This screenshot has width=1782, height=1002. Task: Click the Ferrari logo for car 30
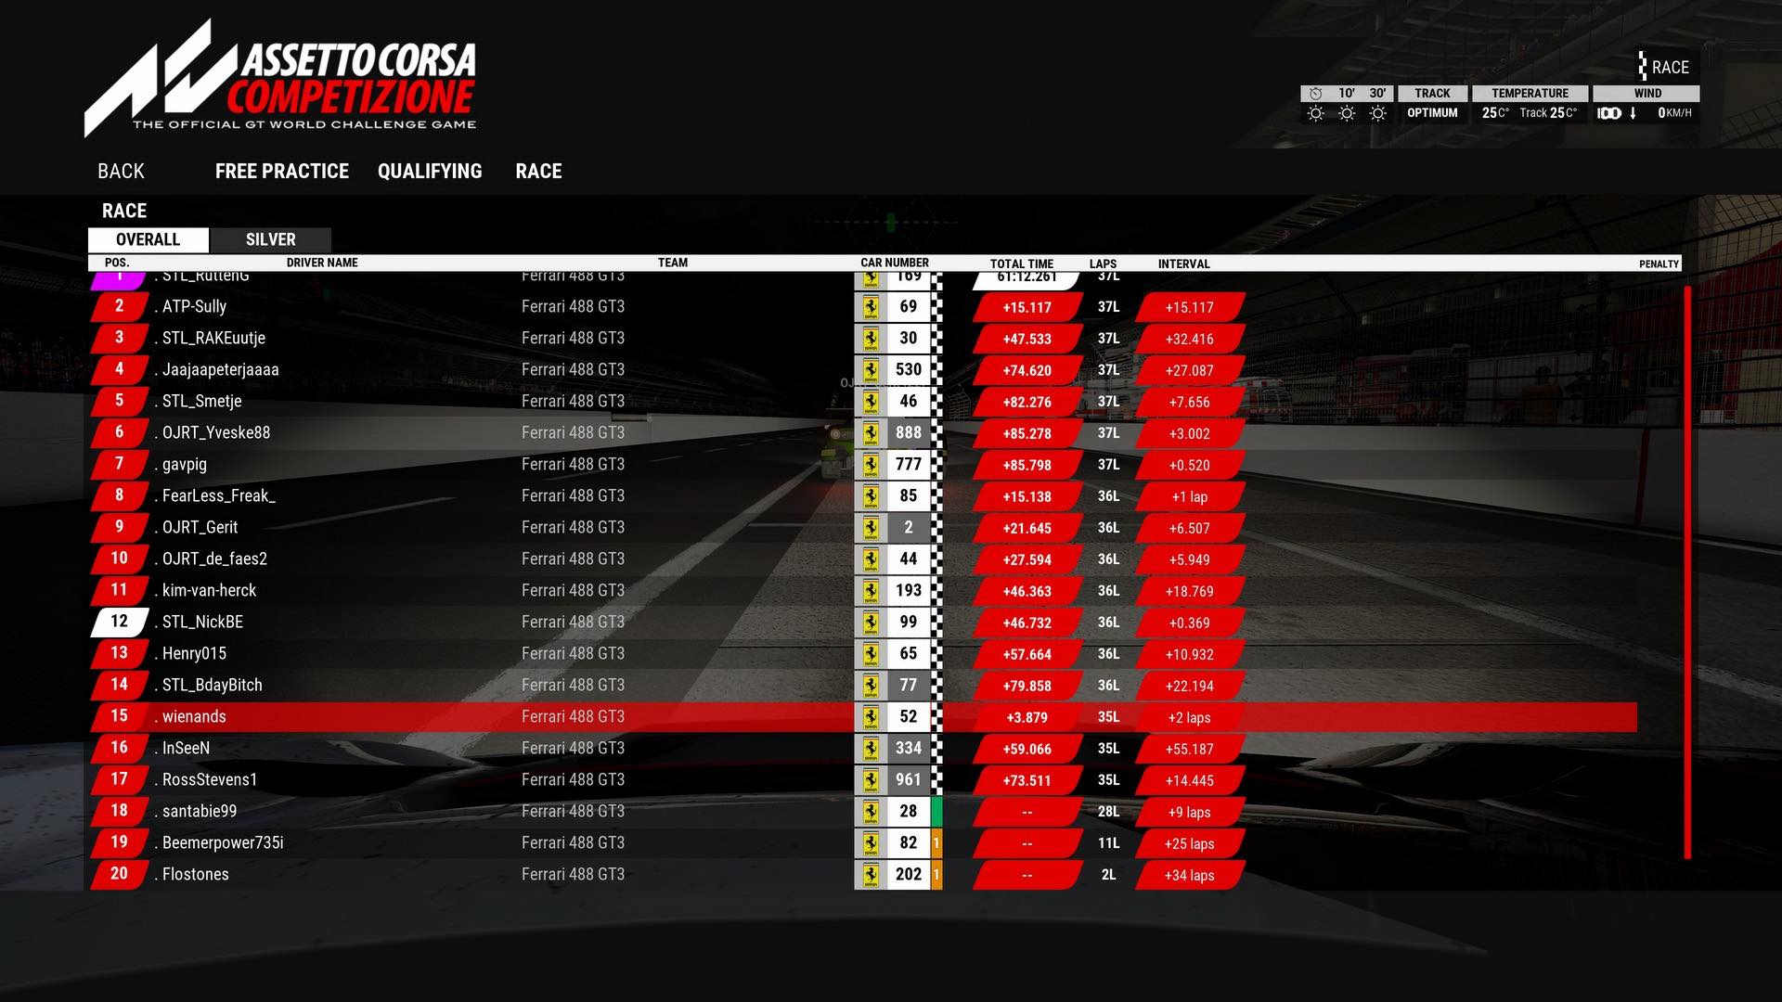(871, 339)
